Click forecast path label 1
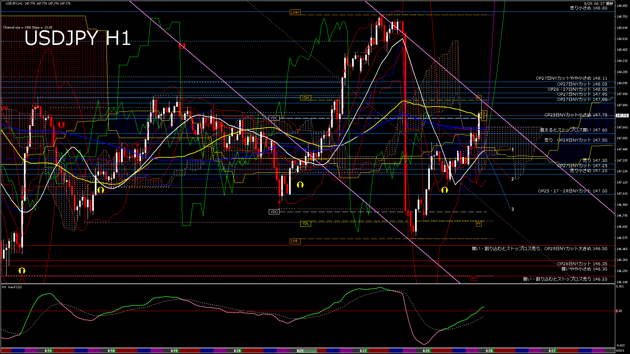The width and height of the screenshot is (630, 354). click(513, 149)
